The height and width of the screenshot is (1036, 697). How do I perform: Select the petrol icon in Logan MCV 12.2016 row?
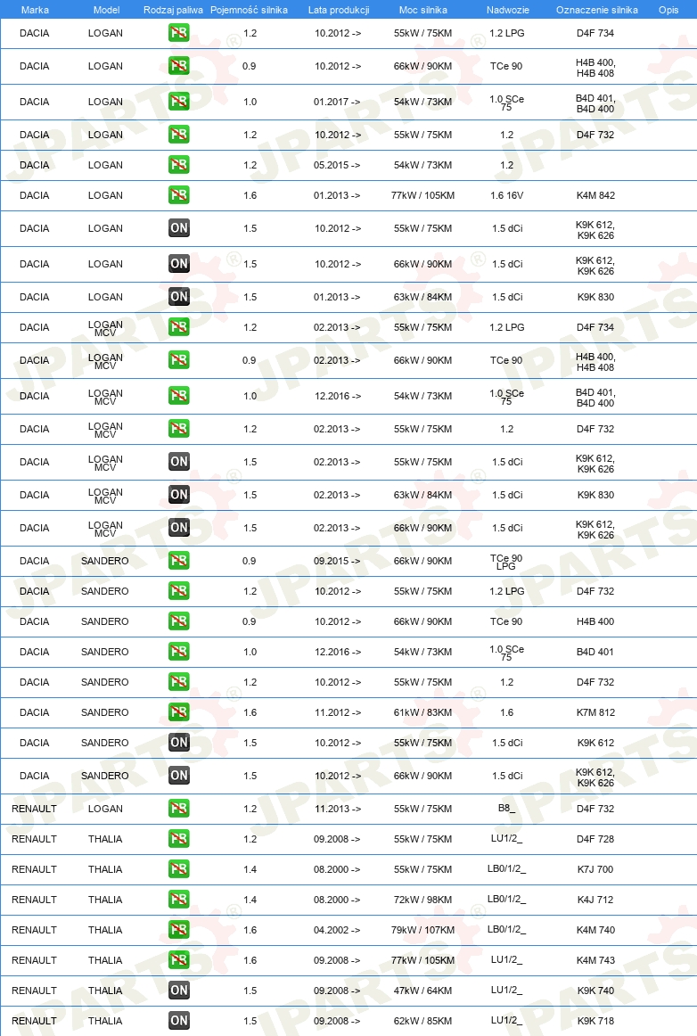178,397
